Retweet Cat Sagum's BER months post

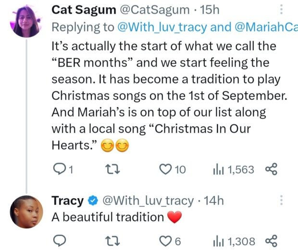pos(112,169)
